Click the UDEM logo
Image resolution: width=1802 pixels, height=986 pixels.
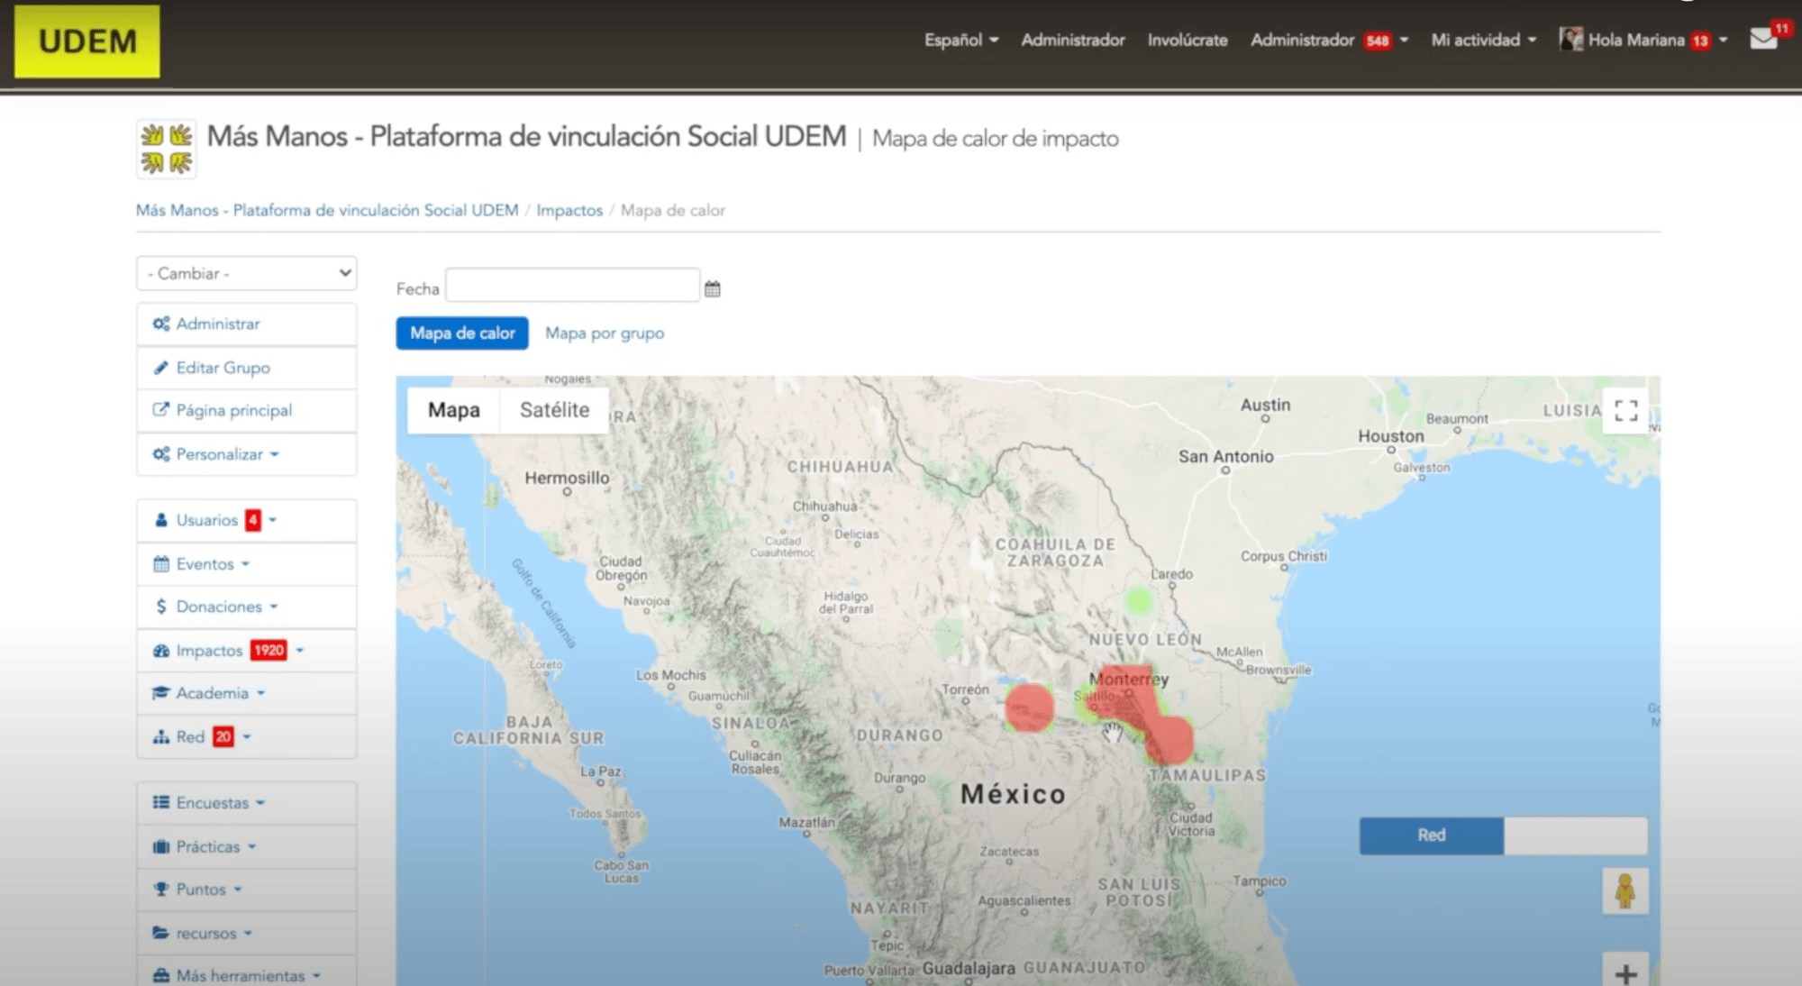(x=87, y=41)
